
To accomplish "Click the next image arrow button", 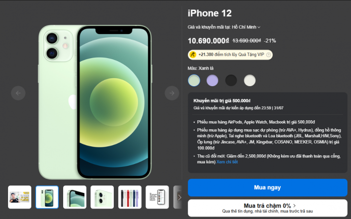I will (172, 93).
